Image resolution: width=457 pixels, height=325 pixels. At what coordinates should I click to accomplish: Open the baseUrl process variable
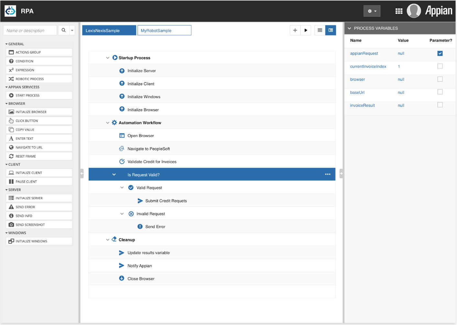(x=357, y=92)
